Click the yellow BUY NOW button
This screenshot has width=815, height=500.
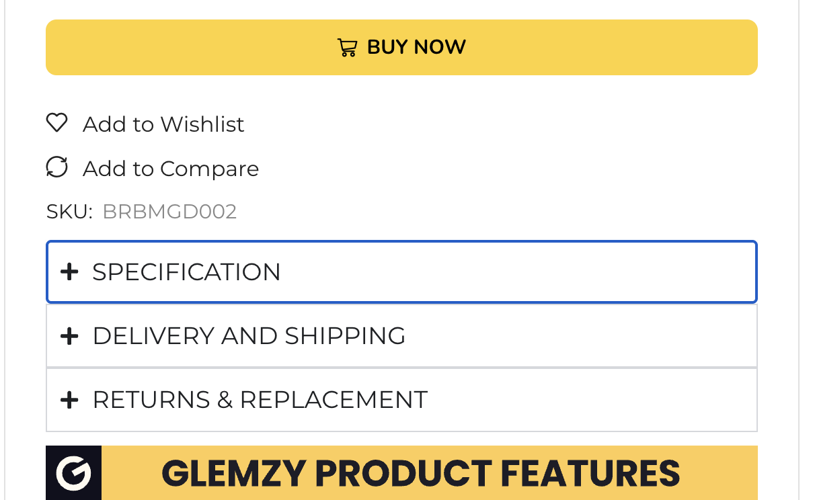(401, 47)
